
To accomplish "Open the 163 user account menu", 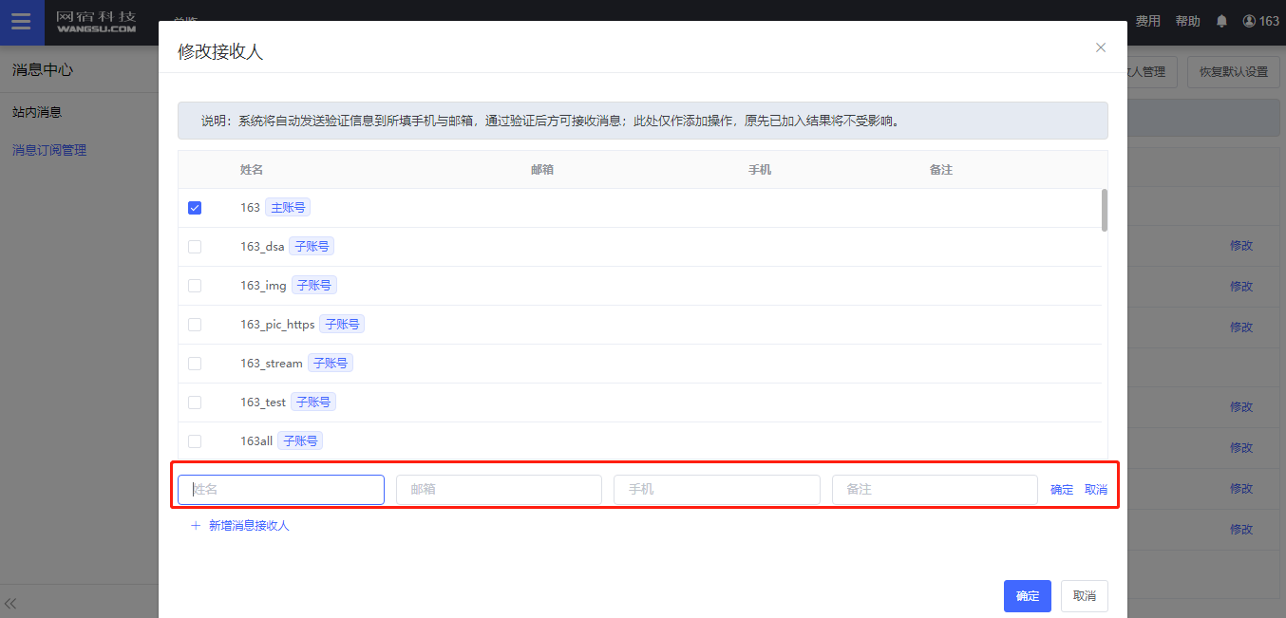I will tap(1260, 21).
